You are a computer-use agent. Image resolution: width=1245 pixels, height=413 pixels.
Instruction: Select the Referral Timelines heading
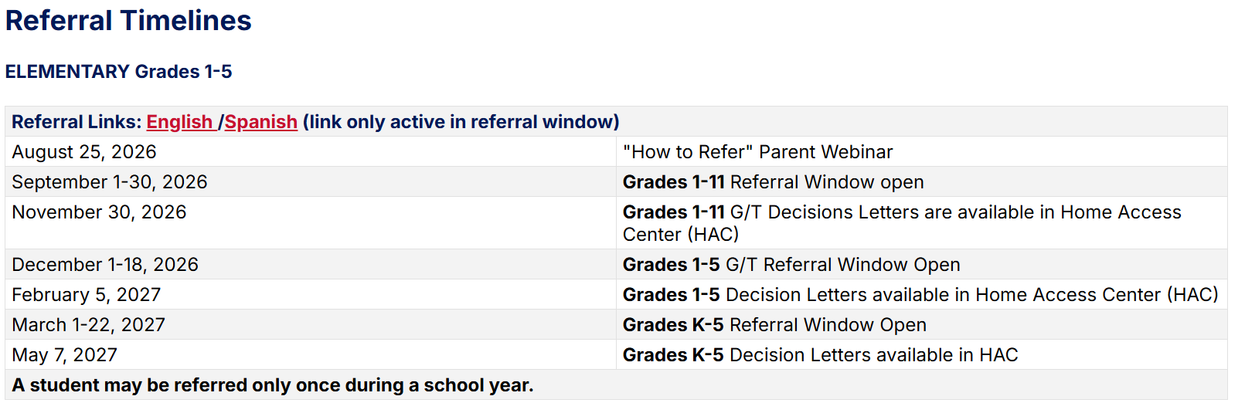(128, 21)
